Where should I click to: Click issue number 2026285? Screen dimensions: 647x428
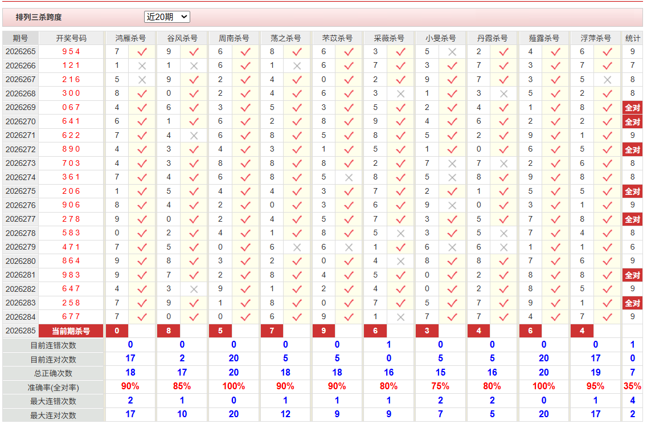coord(21,331)
